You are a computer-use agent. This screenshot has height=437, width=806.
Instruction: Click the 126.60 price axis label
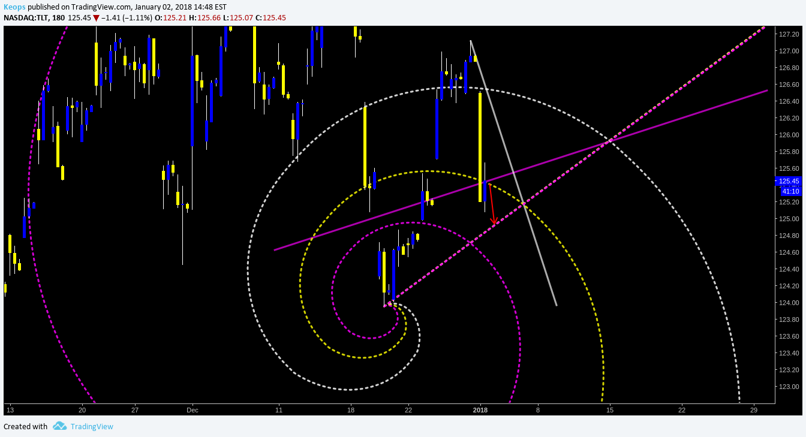point(789,85)
